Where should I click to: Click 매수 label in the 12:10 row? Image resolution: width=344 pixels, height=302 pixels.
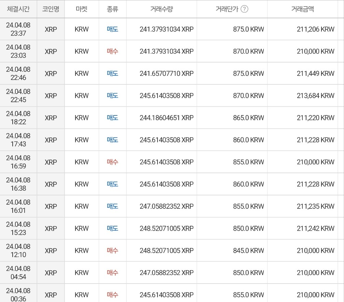(x=112, y=251)
